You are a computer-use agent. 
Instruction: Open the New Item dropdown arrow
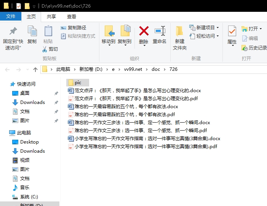click(x=217, y=27)
